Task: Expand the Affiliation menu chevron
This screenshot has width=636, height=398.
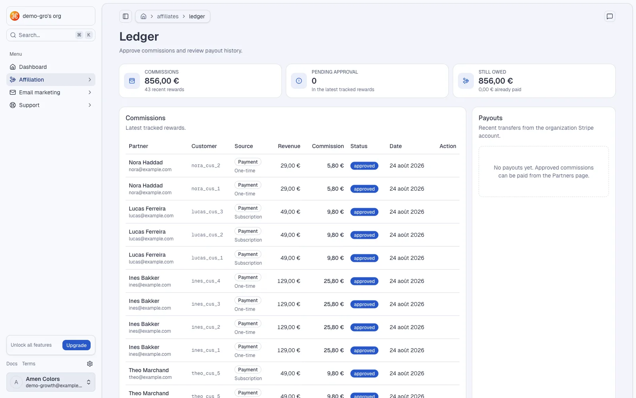Action: point(90,80)
